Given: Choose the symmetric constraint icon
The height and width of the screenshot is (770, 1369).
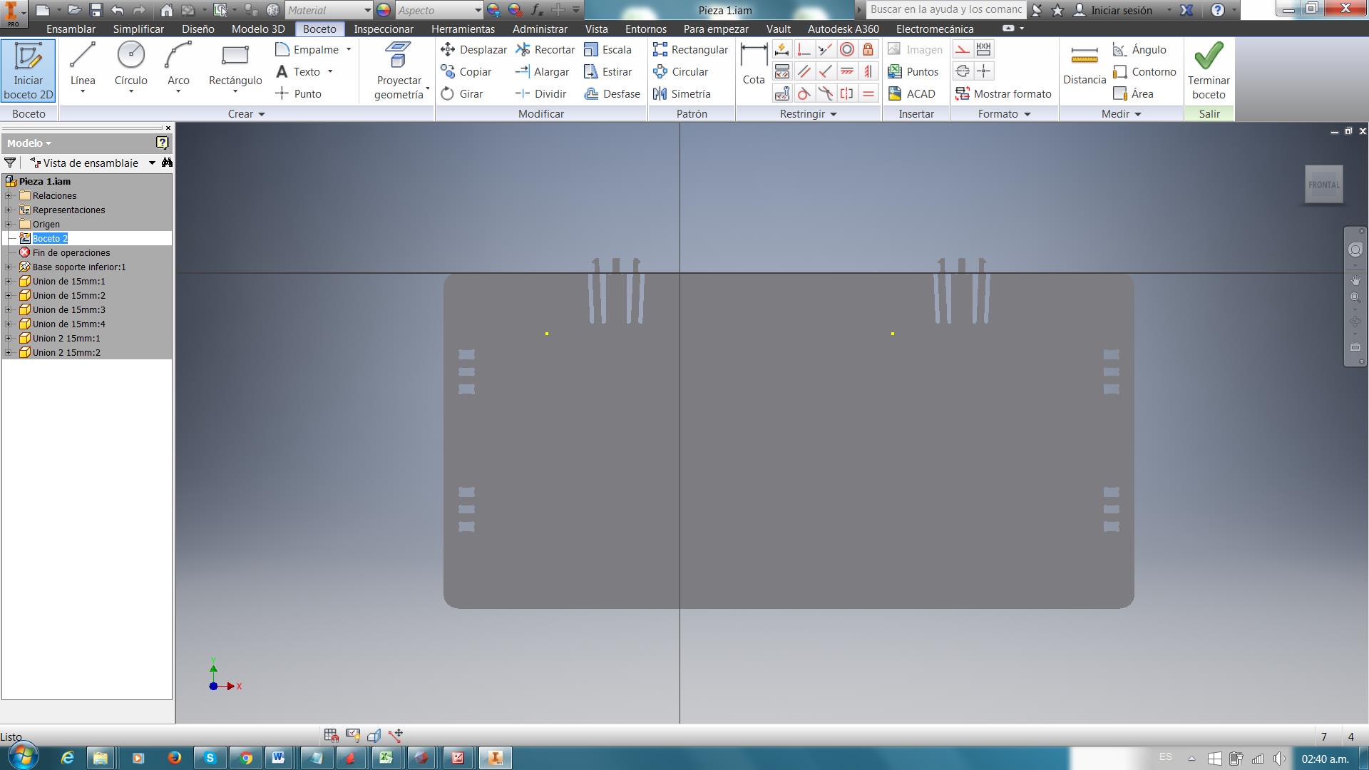Looking at the screenshot, I should click(846, 93).
